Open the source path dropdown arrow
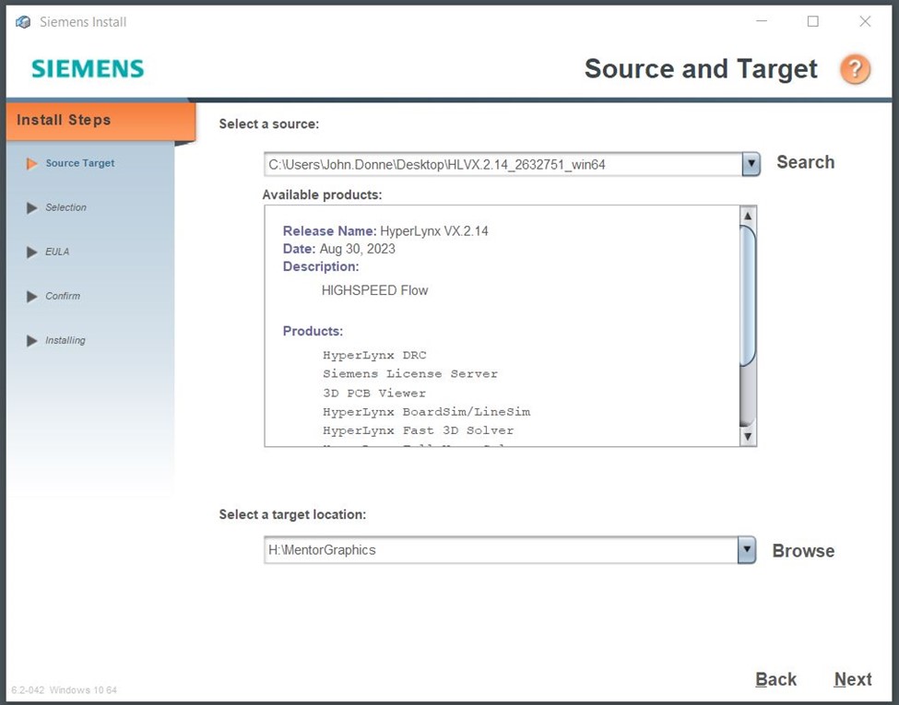 pos(751,164)
